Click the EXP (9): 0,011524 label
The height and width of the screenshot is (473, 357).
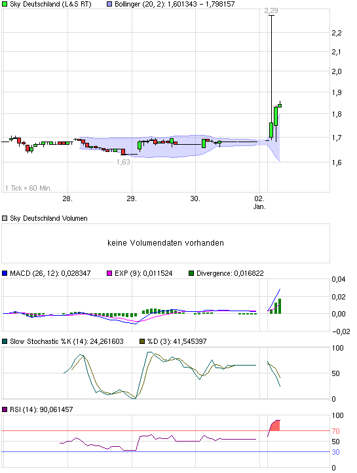point(143,273)
